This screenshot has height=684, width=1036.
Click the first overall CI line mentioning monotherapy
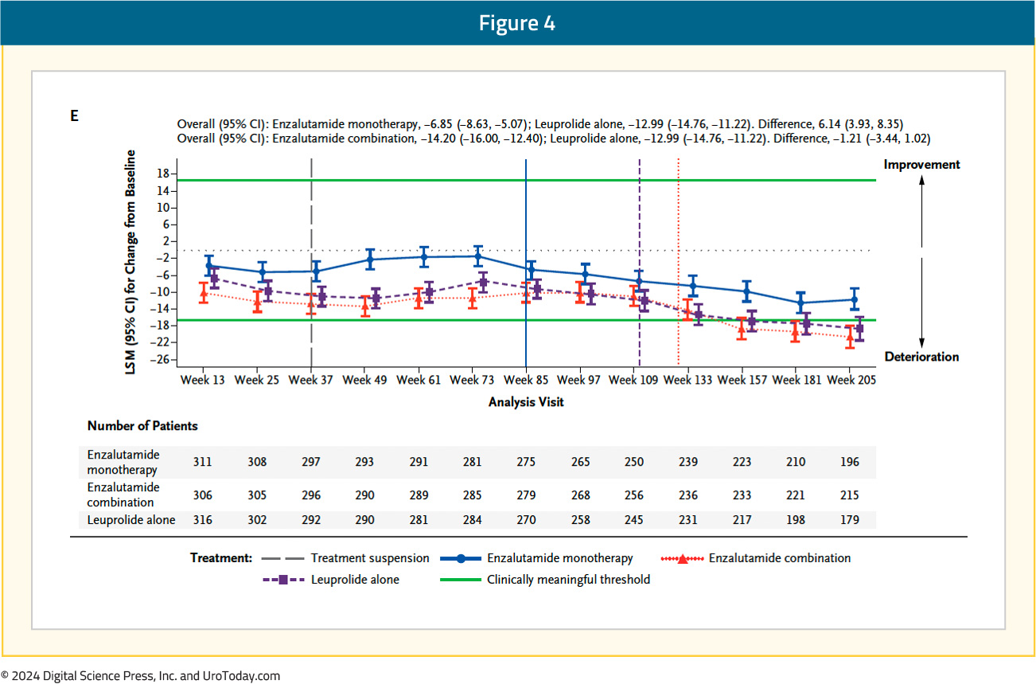point(540,124)
